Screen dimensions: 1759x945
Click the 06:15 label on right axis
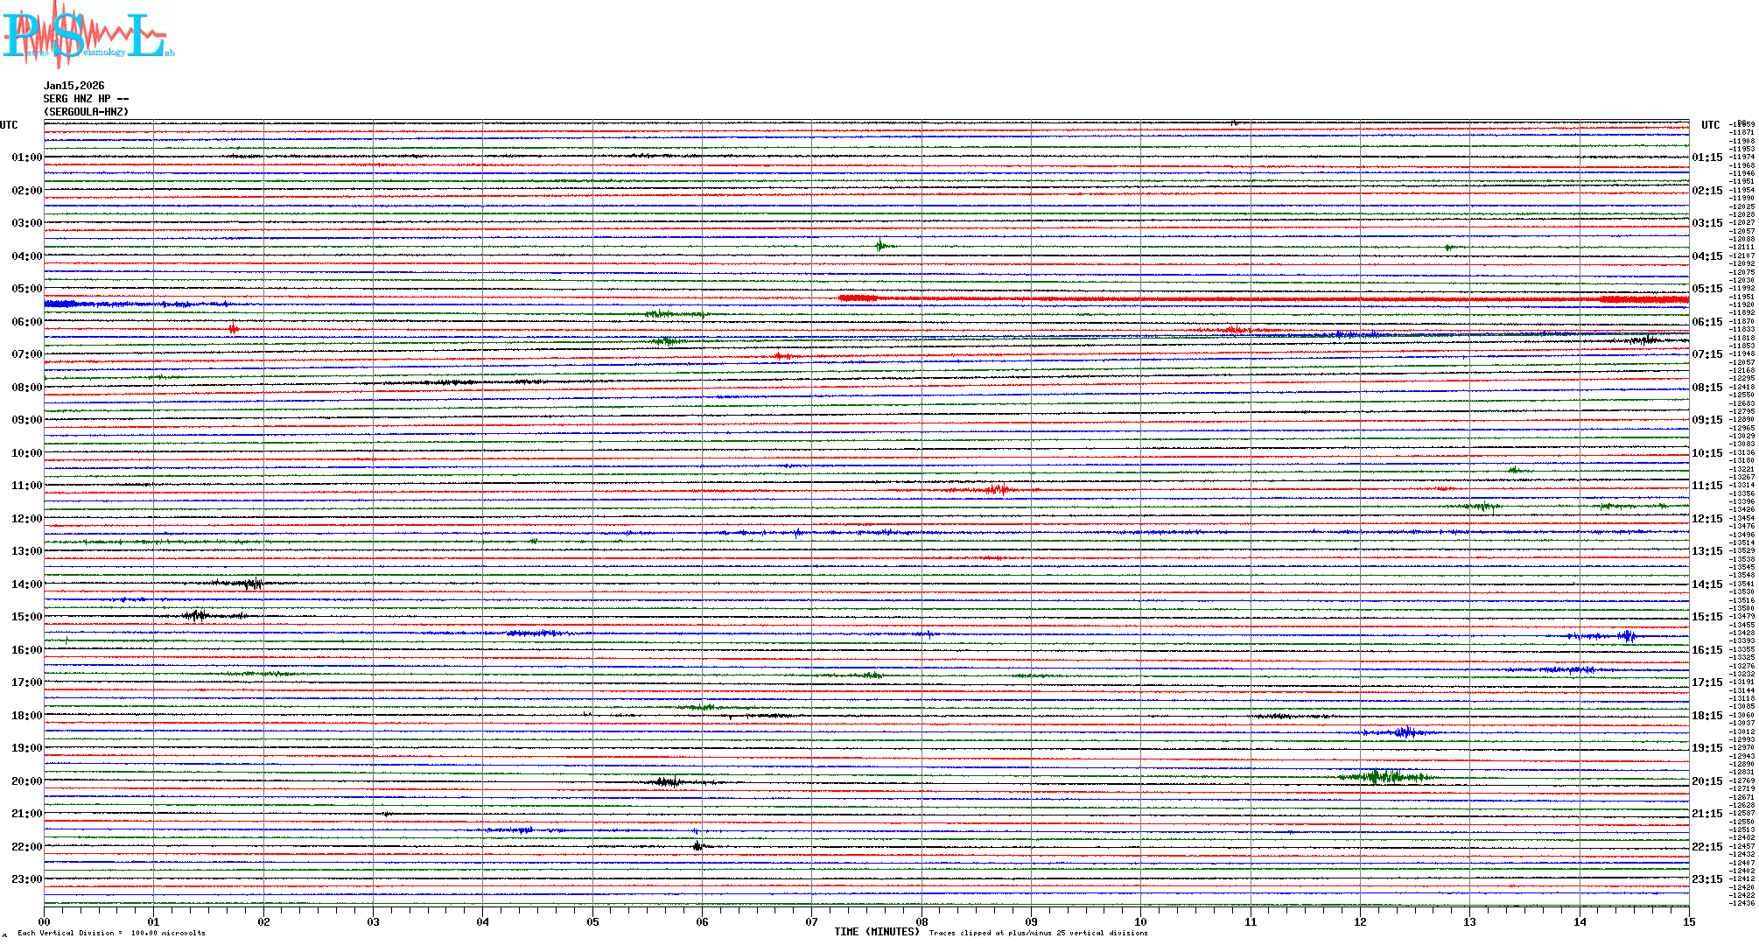pos(1706,322)
